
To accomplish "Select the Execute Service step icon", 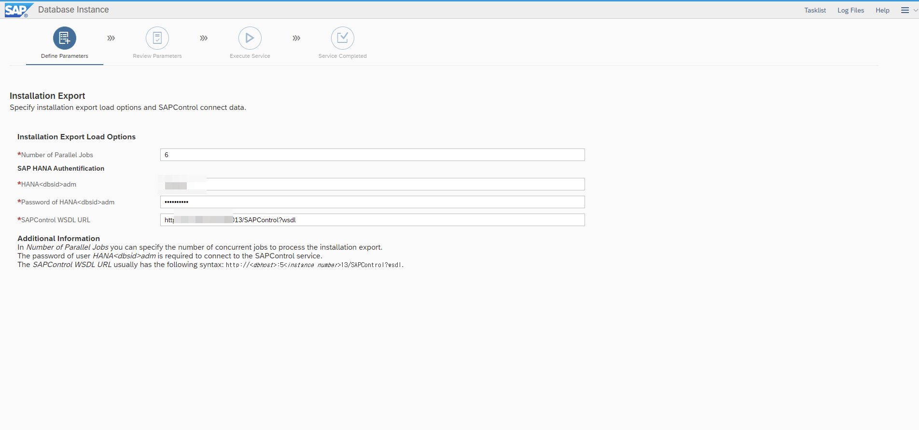I will click(x=250, y=38).
